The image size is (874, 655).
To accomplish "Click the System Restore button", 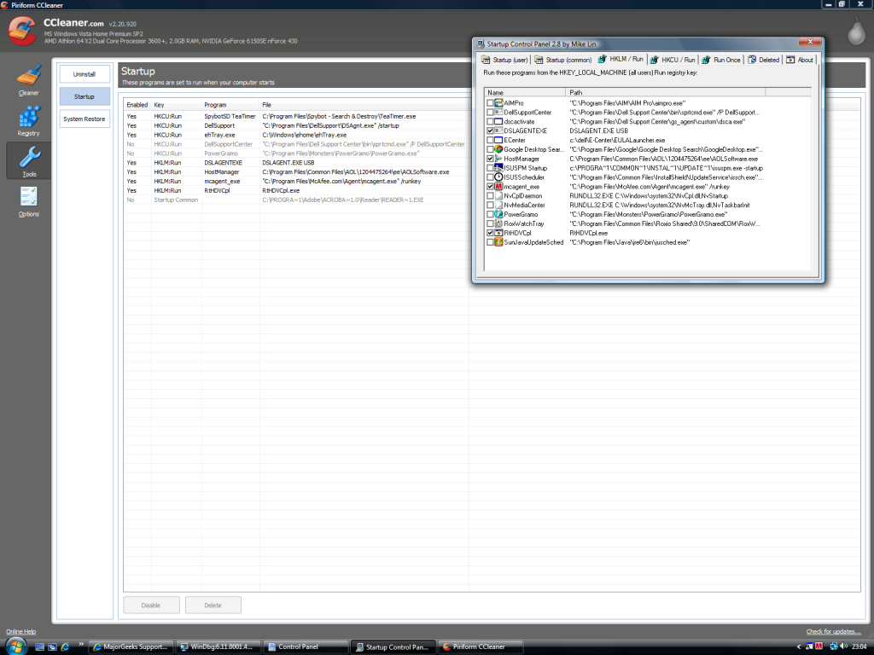I will 84,119.
